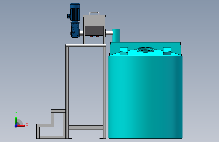
Task: Select the blue electric motor on top
Action: [x=75, y=12]
